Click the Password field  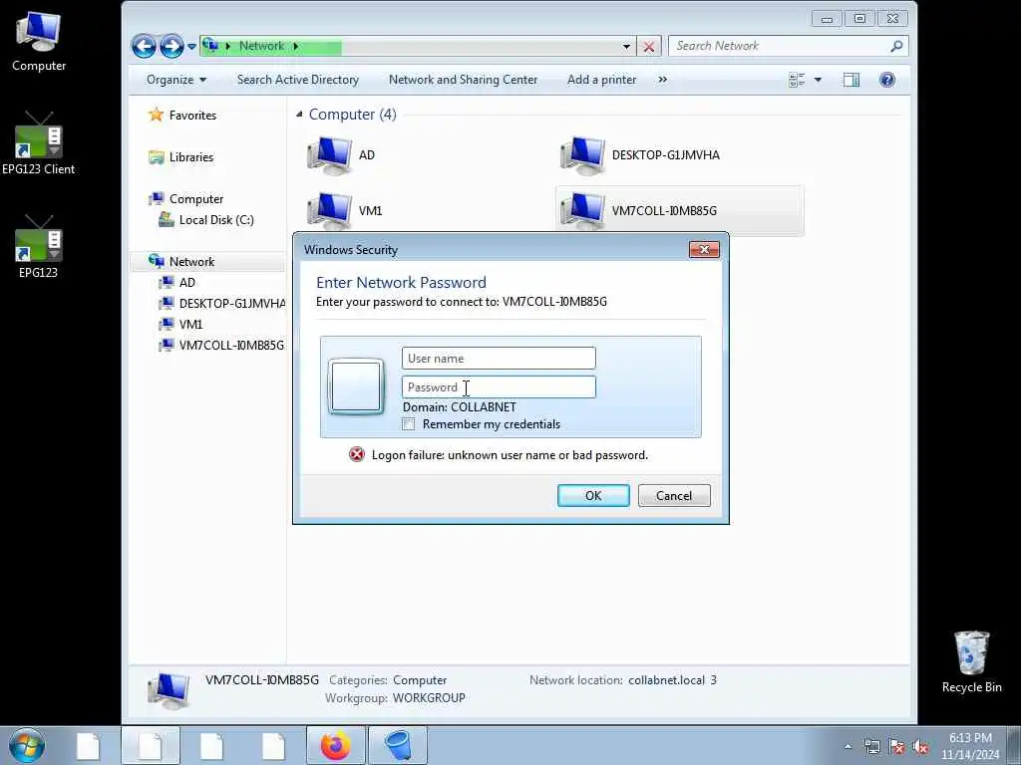coord(499,387)
